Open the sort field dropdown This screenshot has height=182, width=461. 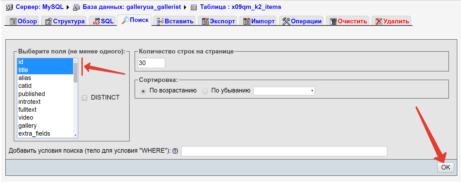[x=284, y=91]
